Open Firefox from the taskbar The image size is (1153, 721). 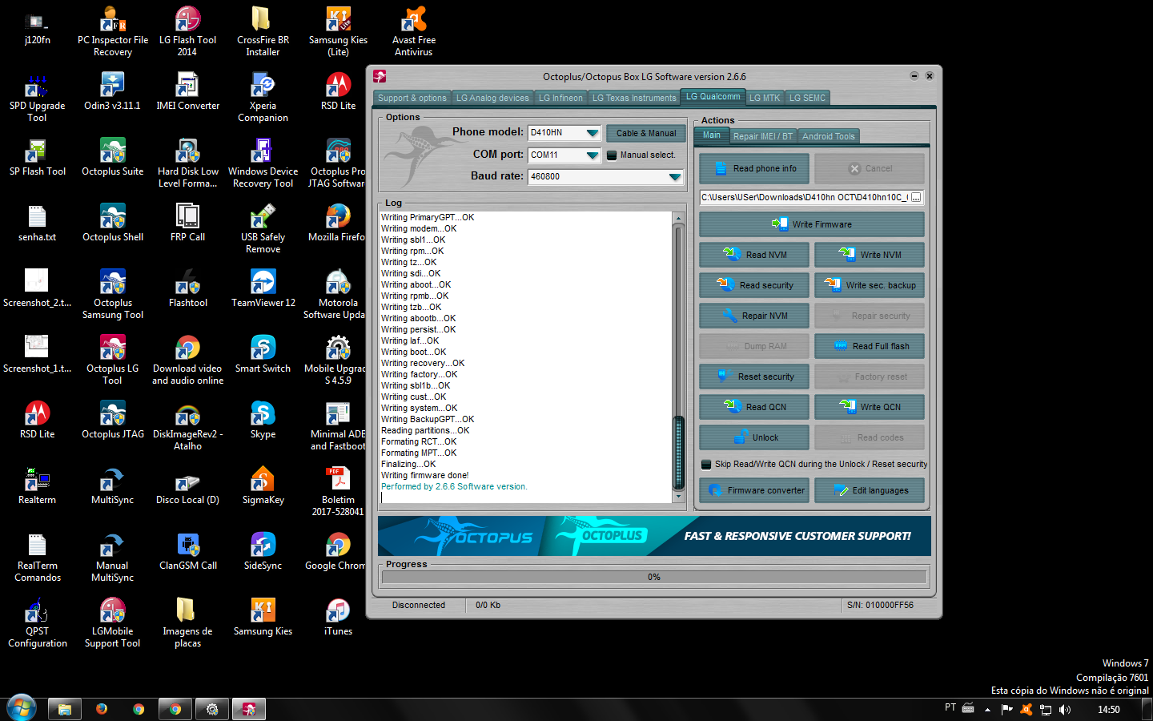coord(102,709)
